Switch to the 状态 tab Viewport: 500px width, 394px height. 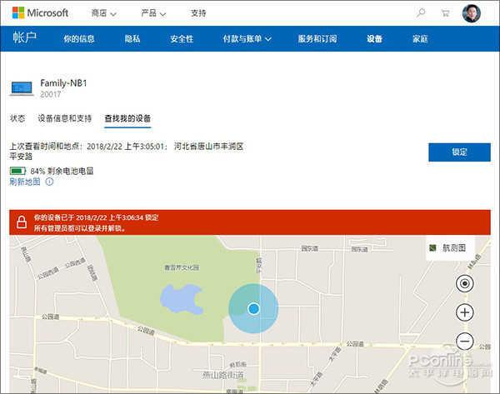(17, 118)
